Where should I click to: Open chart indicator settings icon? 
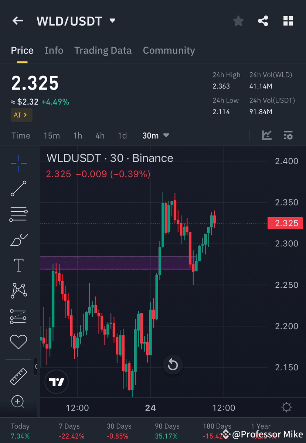pyautogui.click(x=288, y=135)
